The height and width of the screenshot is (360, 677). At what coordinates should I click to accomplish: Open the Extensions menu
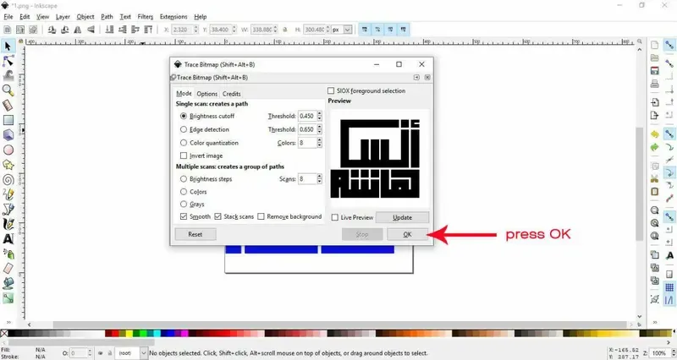[174, 16]
